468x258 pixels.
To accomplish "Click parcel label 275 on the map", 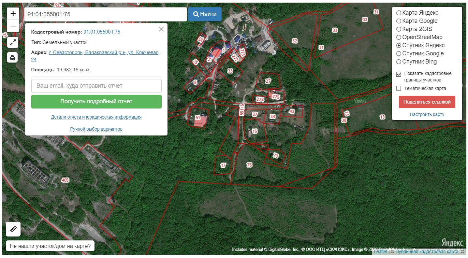I will pyautogui.click(x=276, y=97).
